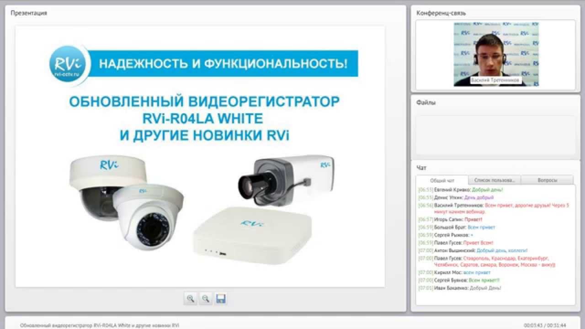Click the Василий Третенников name label on video
The height and width of the screenshot is (329, 585).
pyautogui.click(x=496, y=80)
